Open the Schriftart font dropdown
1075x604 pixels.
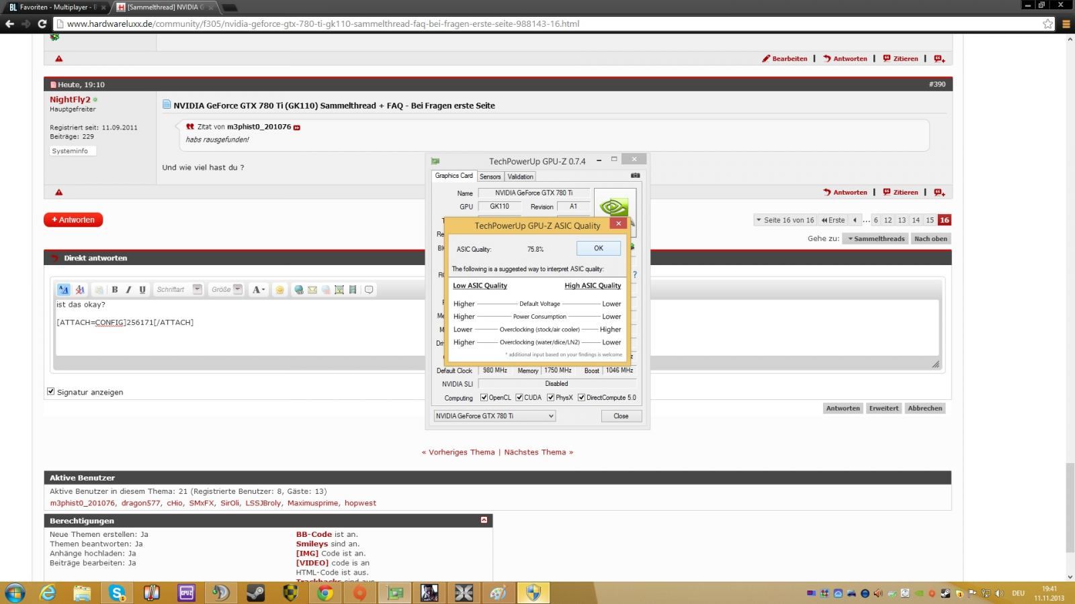click(x=178, y=290)
